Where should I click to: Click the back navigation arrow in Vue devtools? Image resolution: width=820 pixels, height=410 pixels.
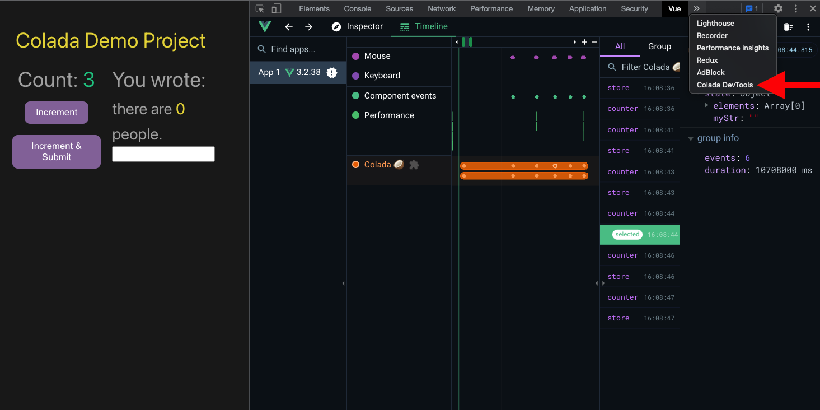(288, 26)
